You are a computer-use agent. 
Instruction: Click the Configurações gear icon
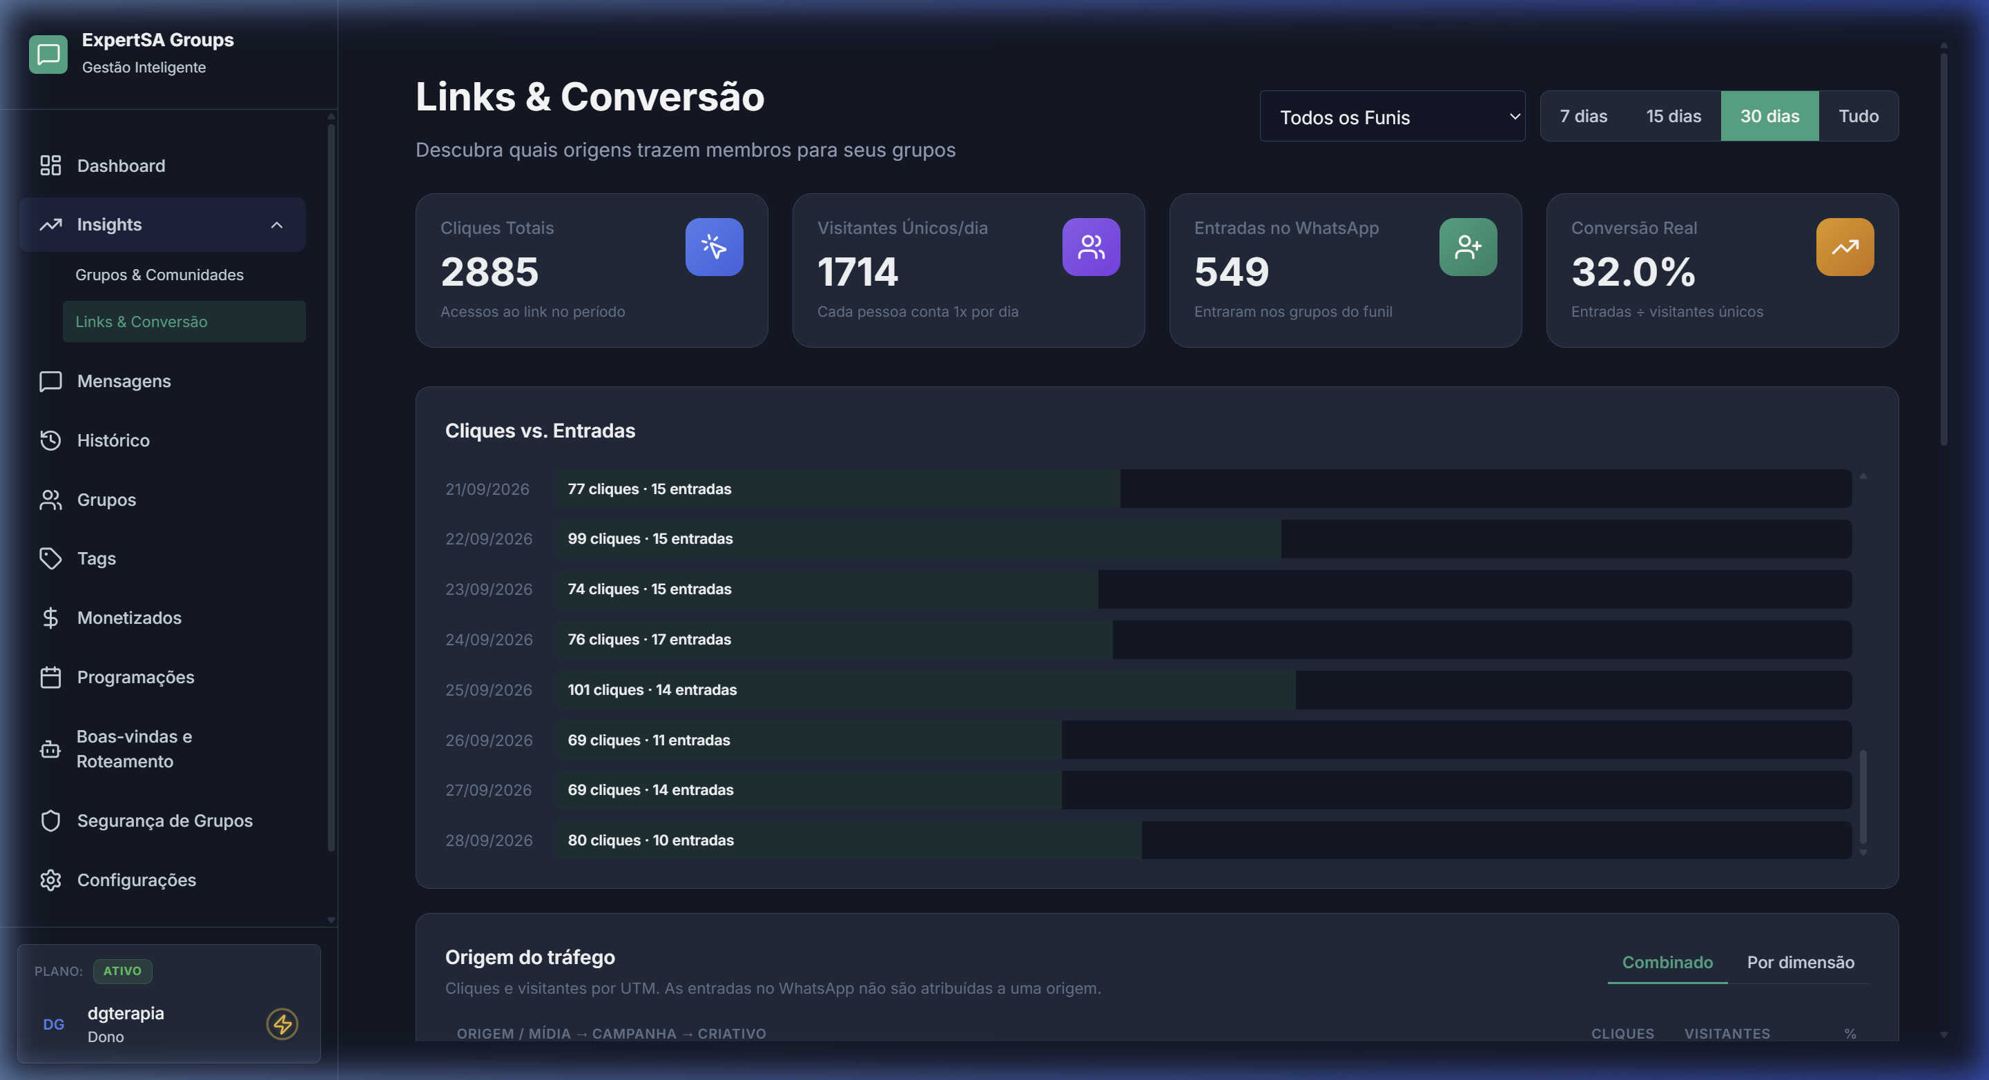click(x=50, y=880)
